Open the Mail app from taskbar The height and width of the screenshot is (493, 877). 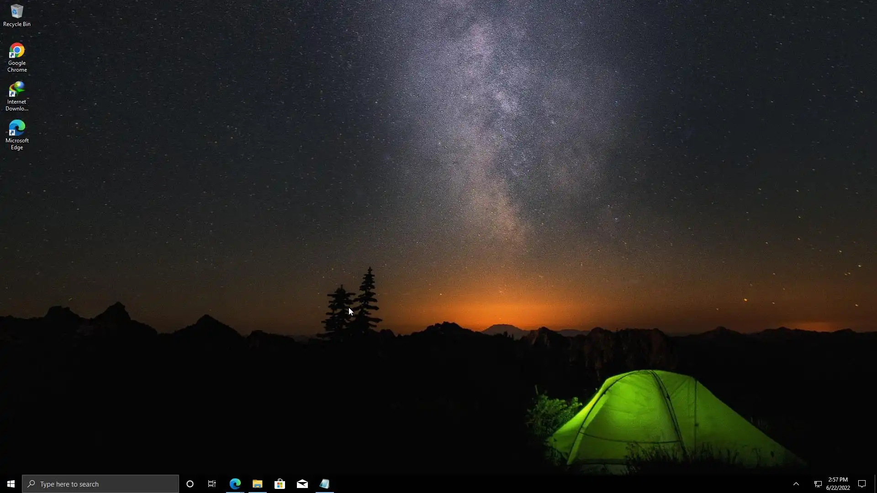click(302, 484)
